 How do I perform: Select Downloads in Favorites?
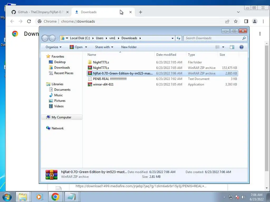coord(62,68)
